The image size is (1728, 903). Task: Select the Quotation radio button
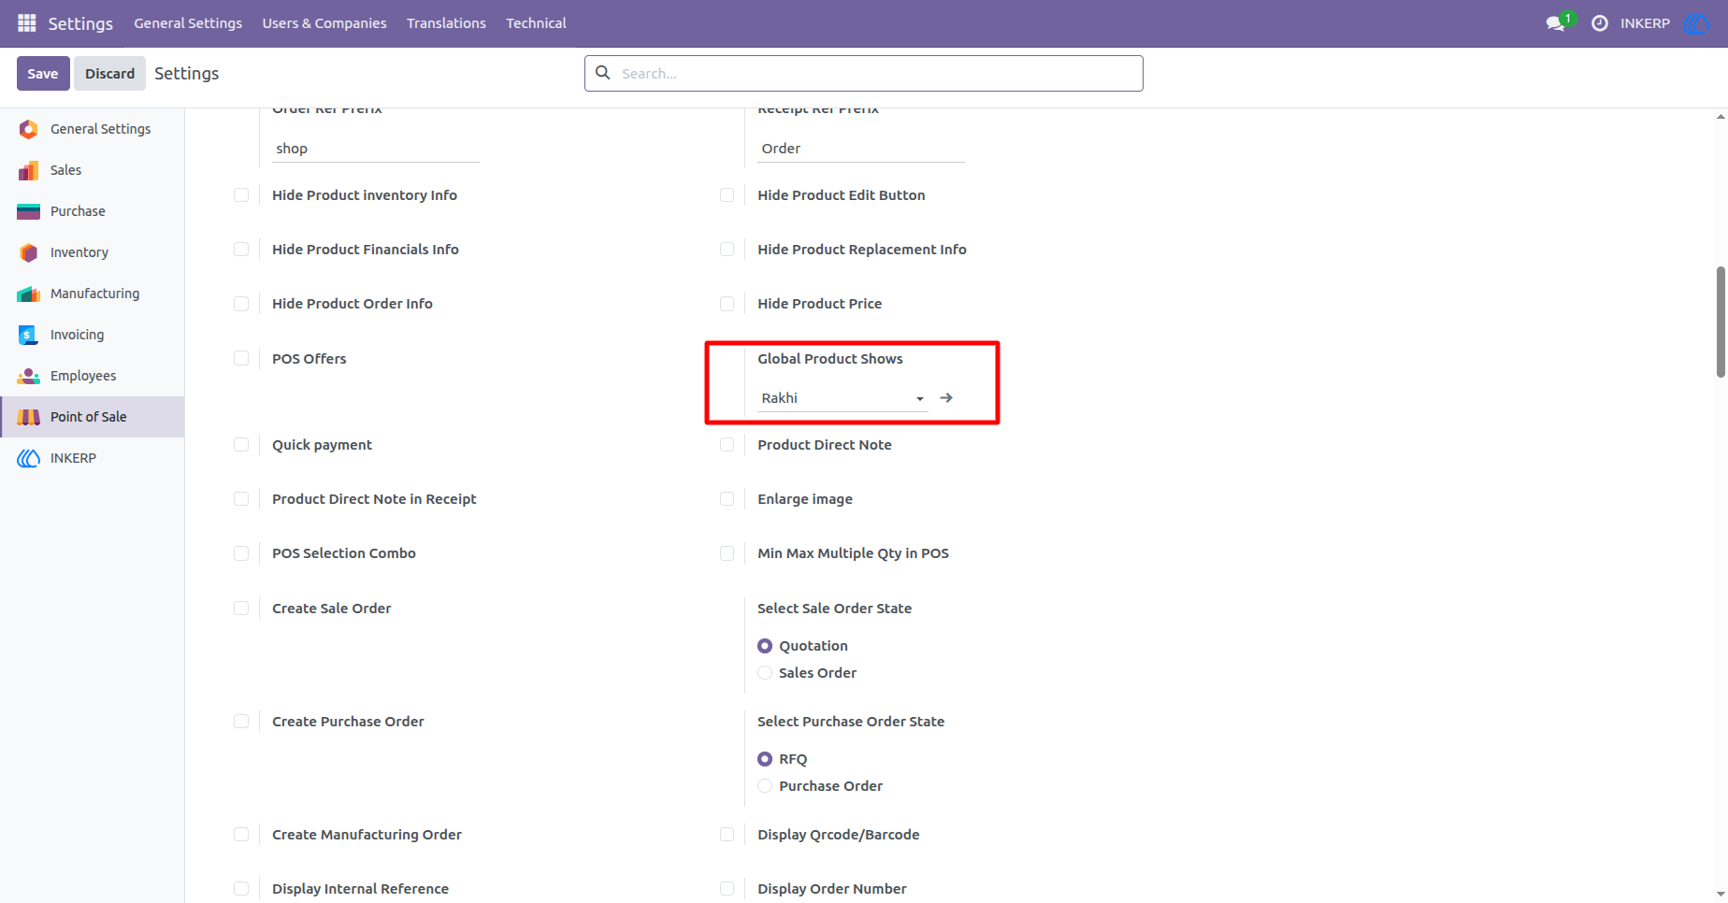coord(765,646)
